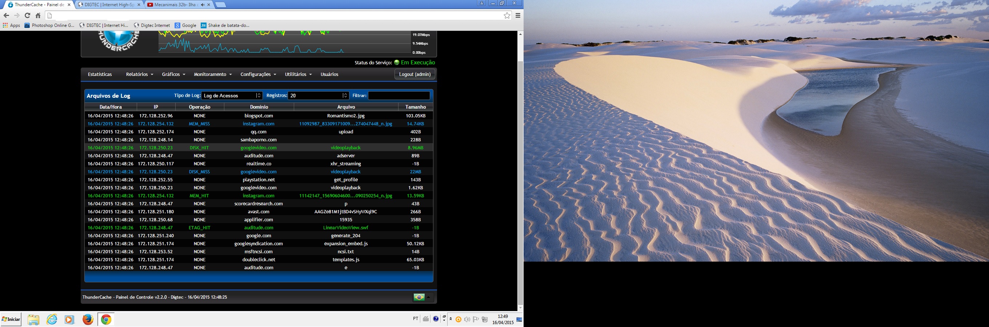Expand the Relatórios menu
This screenshot has height=327, width=989.
(x=139, y=74)
